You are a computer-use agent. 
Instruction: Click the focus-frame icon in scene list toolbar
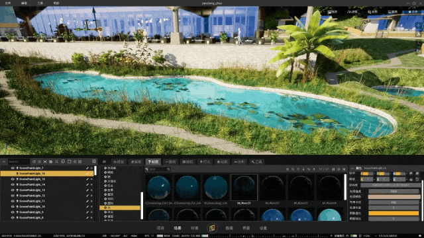[x=45, y=161]
